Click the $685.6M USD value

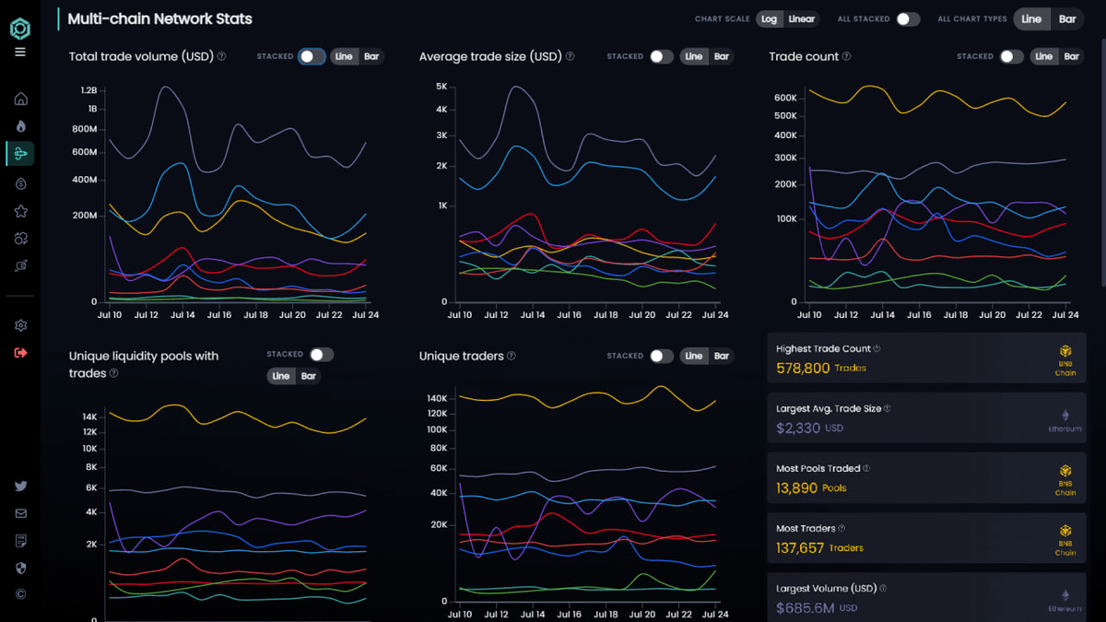[x=817, y=607]
